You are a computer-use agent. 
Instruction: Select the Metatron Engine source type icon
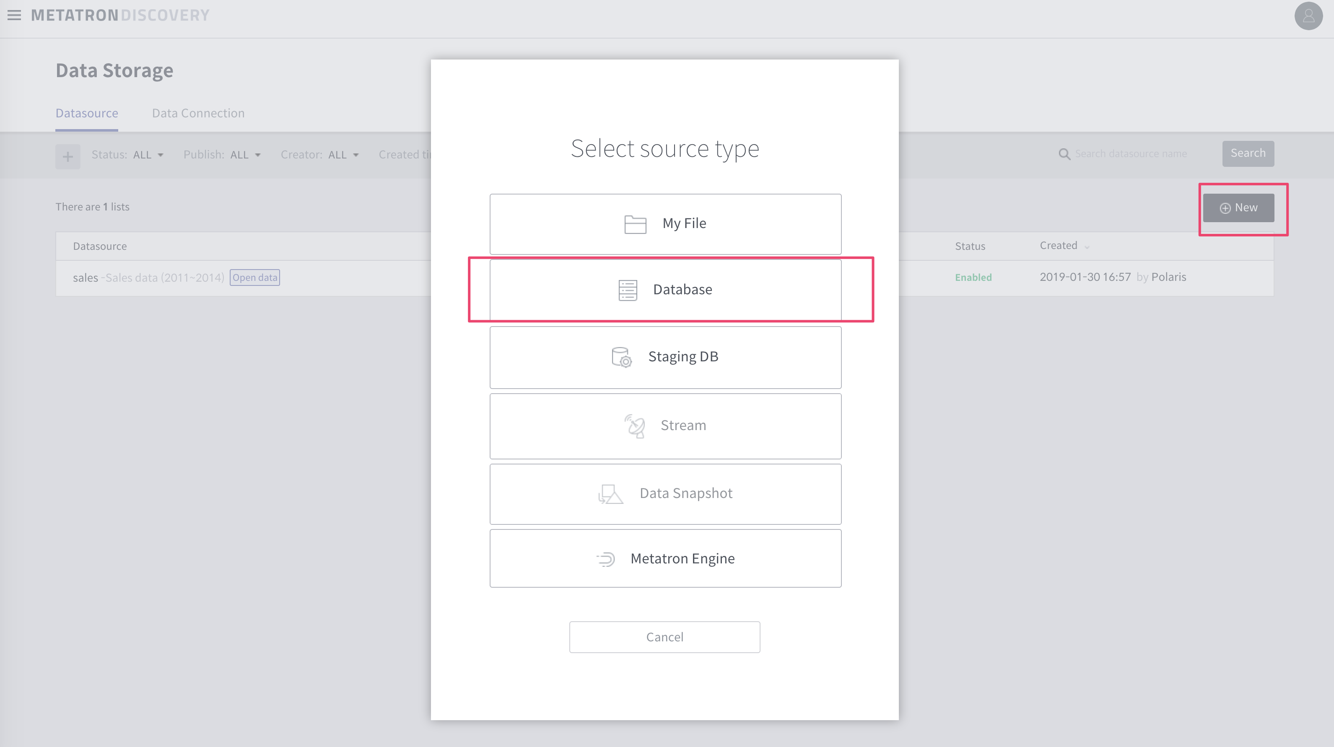tap(605, 559)
